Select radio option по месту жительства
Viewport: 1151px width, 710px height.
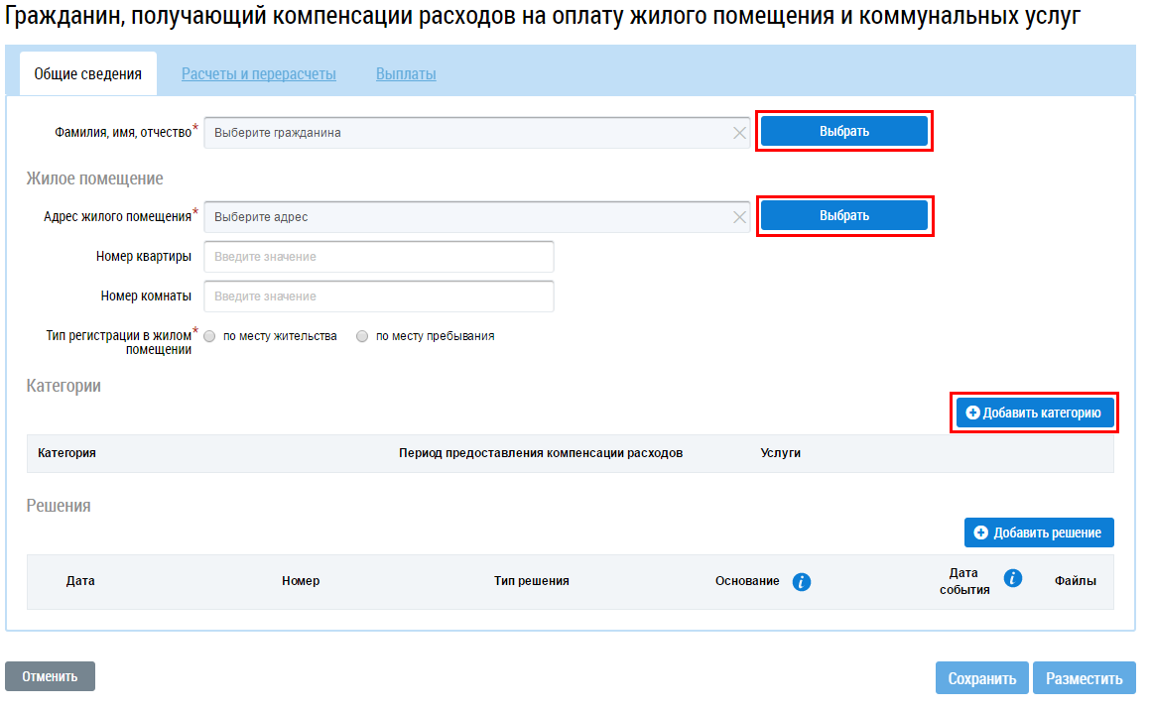[x=210, y=336]
